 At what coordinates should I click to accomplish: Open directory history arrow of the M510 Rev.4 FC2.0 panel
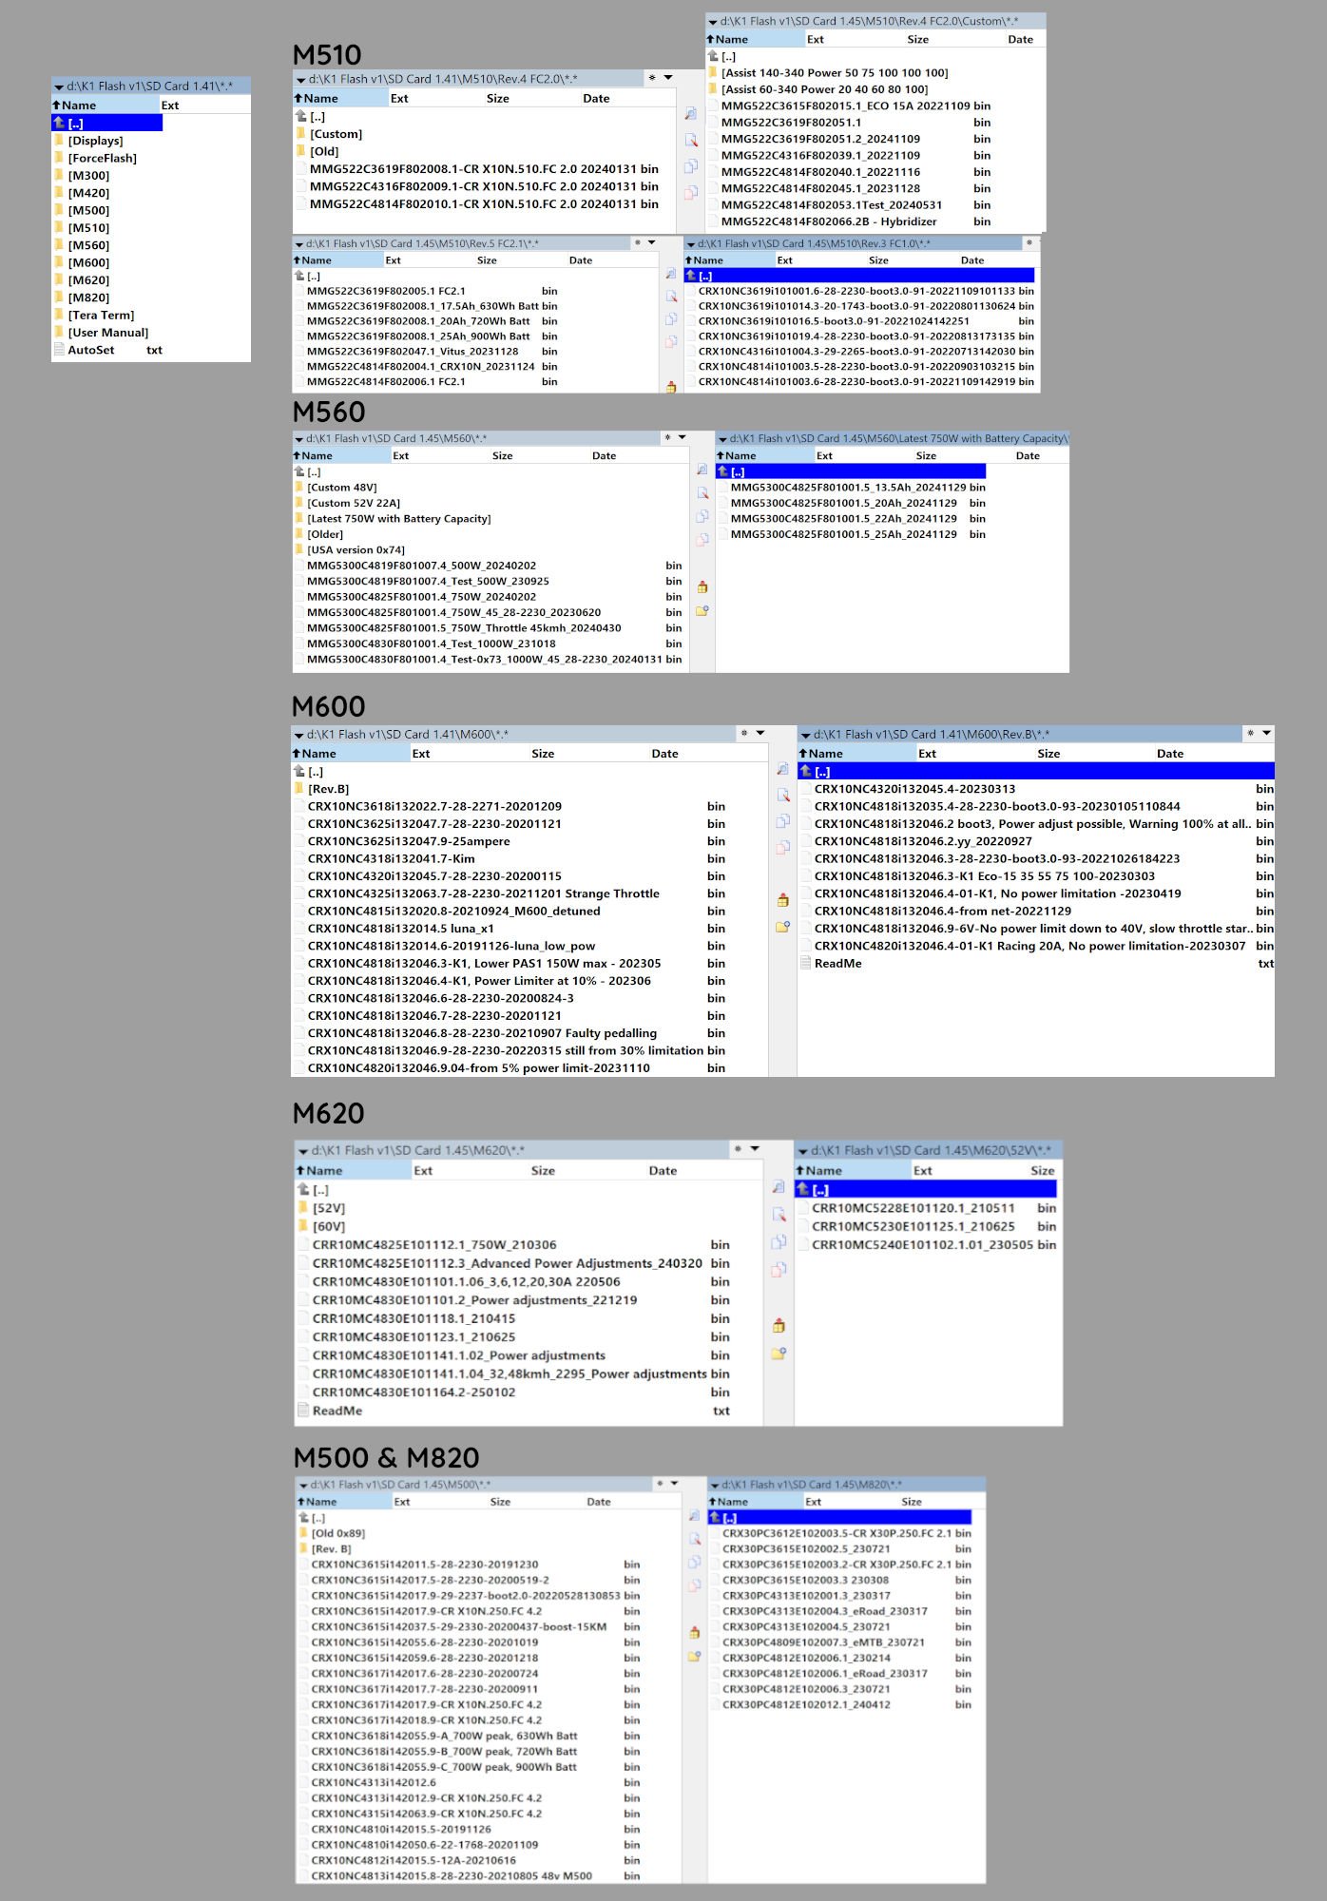(668, 78)
